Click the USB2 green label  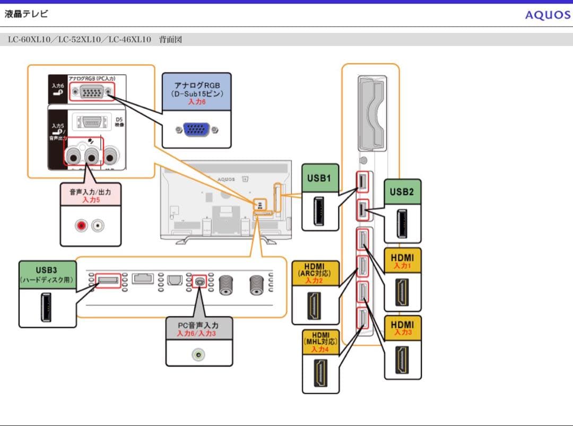(x=402, y=192)
